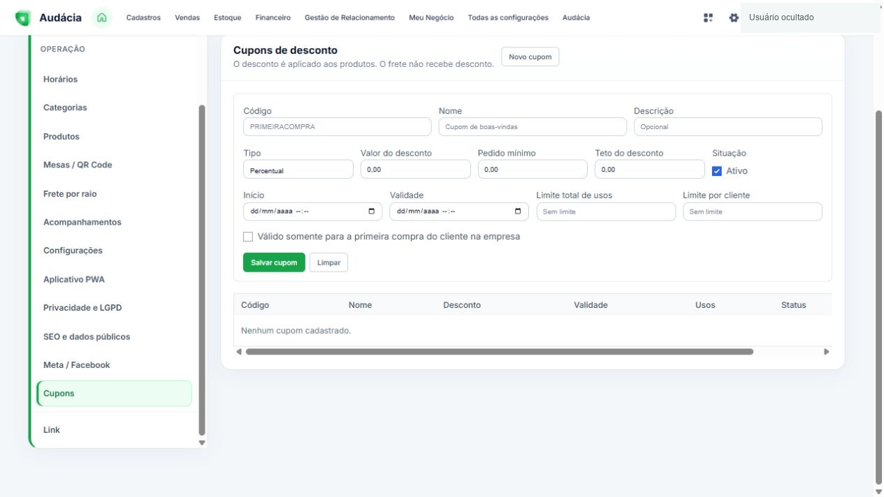Click the Limite total de usos field
The width and height of the screenshot is (884, 497).
tap(606, 212)
